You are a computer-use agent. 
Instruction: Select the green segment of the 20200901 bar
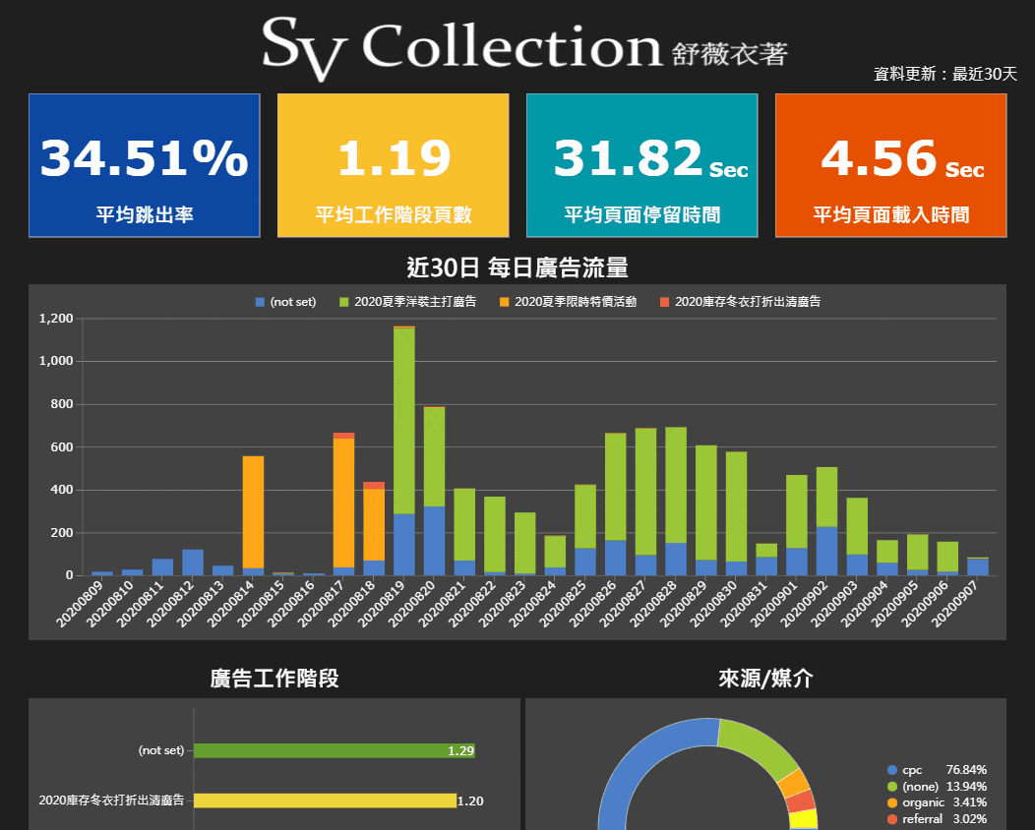(x=797, y=511)
